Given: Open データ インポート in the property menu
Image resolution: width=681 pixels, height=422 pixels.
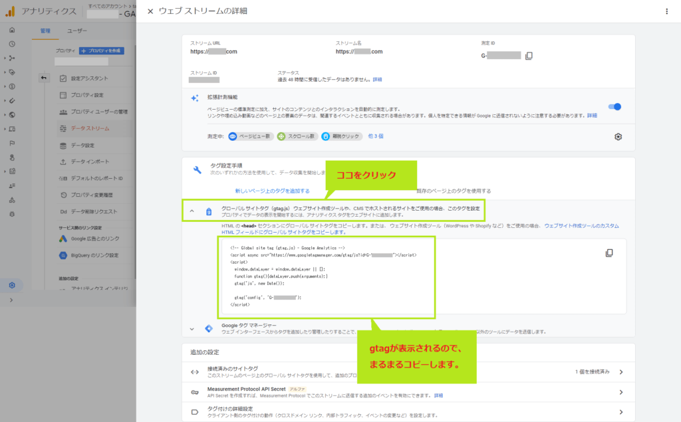Looking at the screenshot, I should point(90,161).
